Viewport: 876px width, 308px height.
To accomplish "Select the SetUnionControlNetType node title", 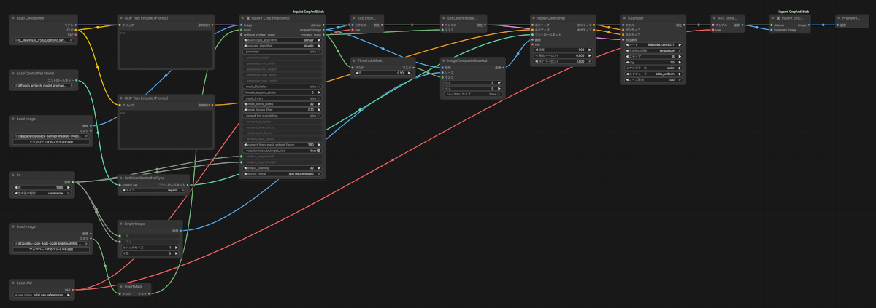I will 145,177.
